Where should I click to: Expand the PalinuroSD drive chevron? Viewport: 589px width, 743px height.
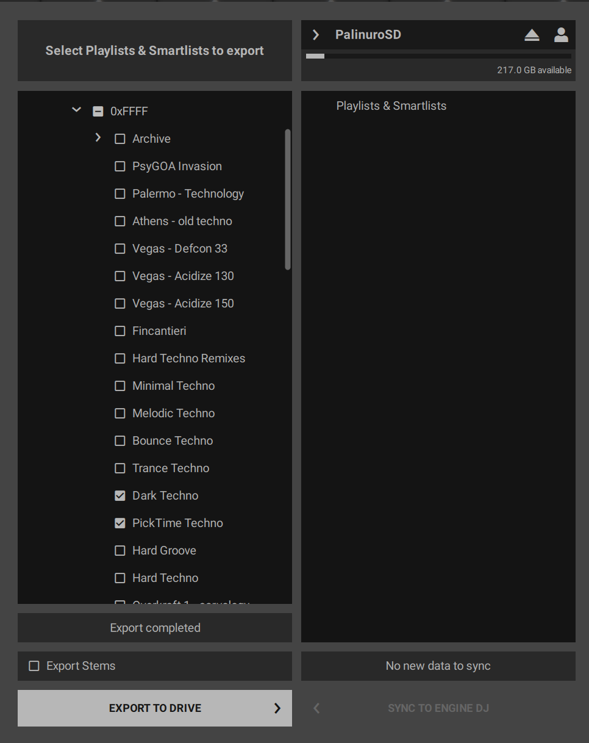click(x=316, y=35)
